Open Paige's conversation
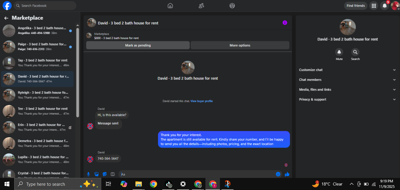 (x=37, y=47)
